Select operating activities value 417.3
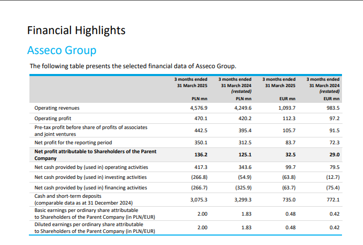This screenshot has height=245, width=363. click(201, 167)
